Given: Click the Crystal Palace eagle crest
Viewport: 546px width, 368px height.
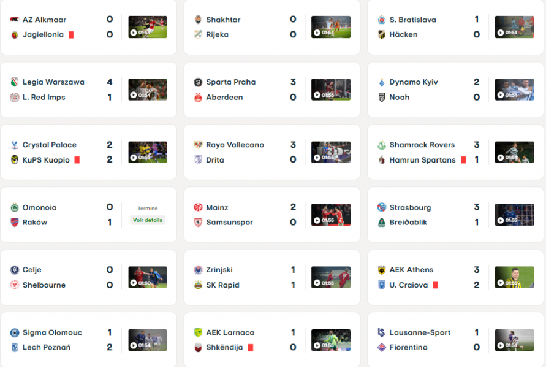Looking at the screenshot, I should coord(15,145).
